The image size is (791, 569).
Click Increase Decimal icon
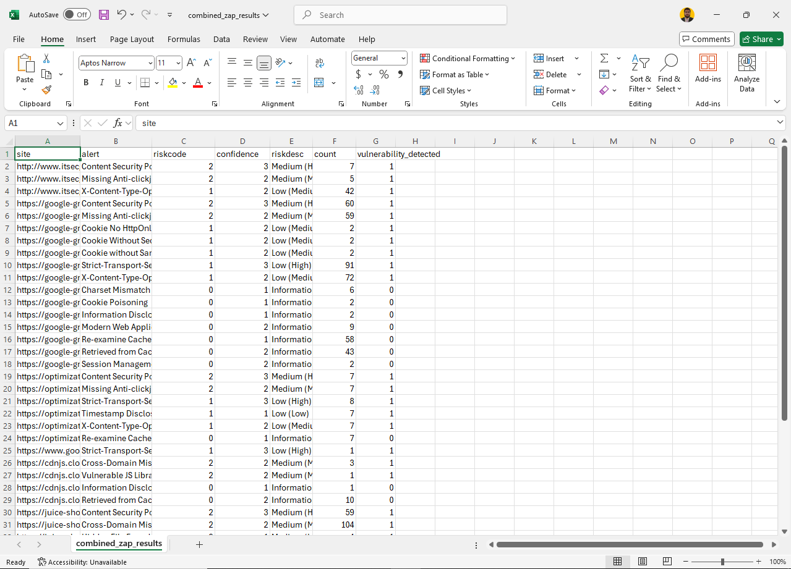point(359,90)
